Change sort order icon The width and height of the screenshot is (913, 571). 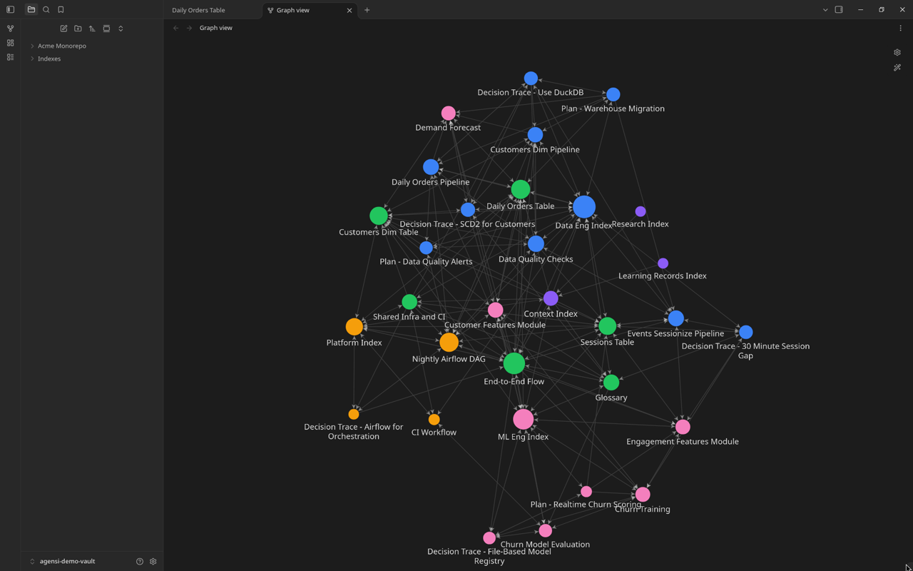(x=92, y=29)
